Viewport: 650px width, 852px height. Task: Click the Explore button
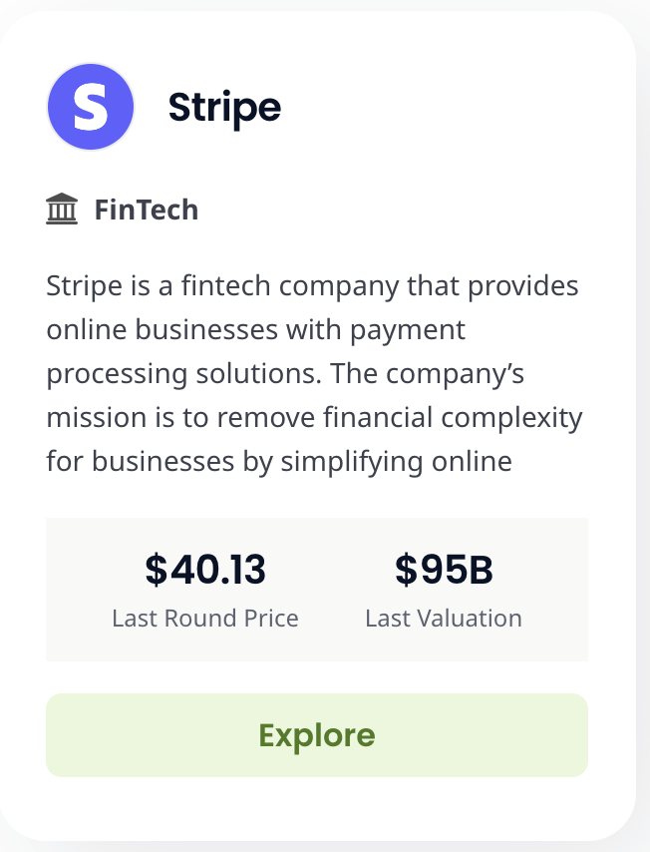pos(317,734)
